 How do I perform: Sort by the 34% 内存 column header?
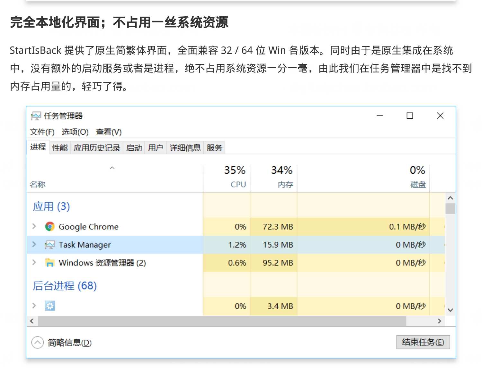coord(273,178)
